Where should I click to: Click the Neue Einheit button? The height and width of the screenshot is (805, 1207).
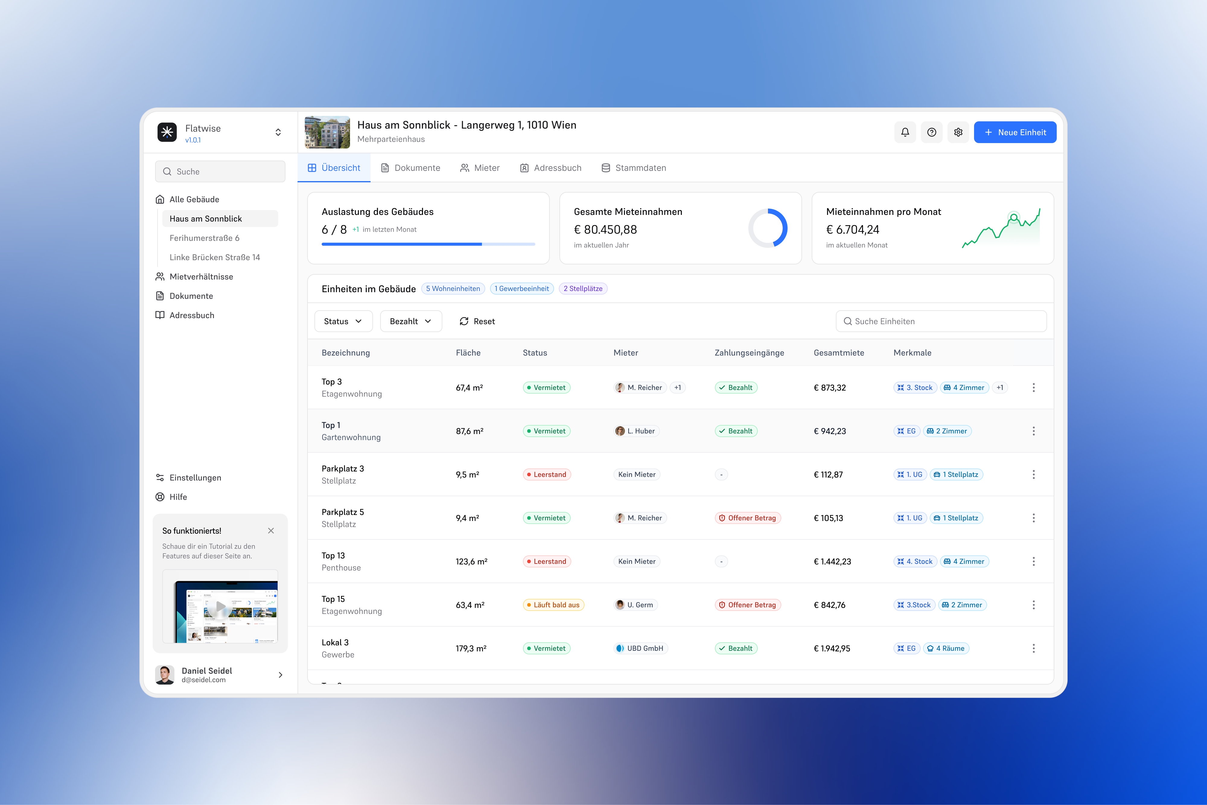1014,132
